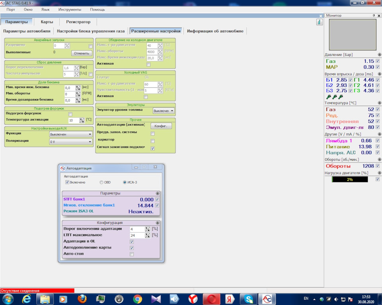Enable Подогрев форсунок checkbox
Screen dimensions: 382x305
70,114
